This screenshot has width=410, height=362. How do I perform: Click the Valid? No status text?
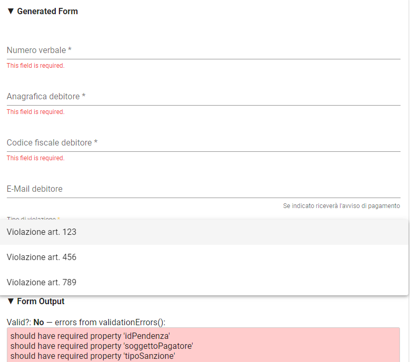pyautogui.click(x=25, y=322)
